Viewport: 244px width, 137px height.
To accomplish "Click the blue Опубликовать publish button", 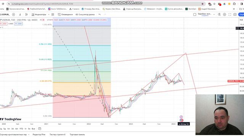I will pyautogui.click(x=241, y=14).
